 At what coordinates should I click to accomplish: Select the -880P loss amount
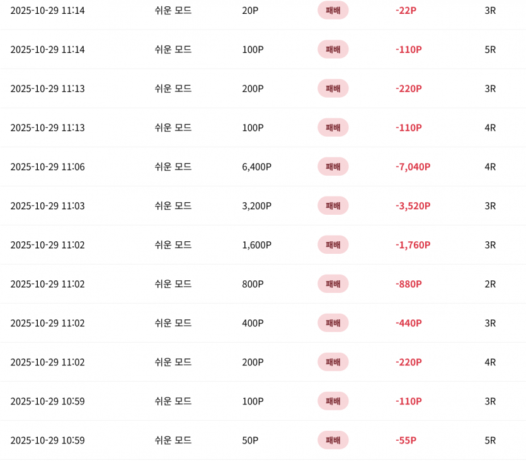408,284
